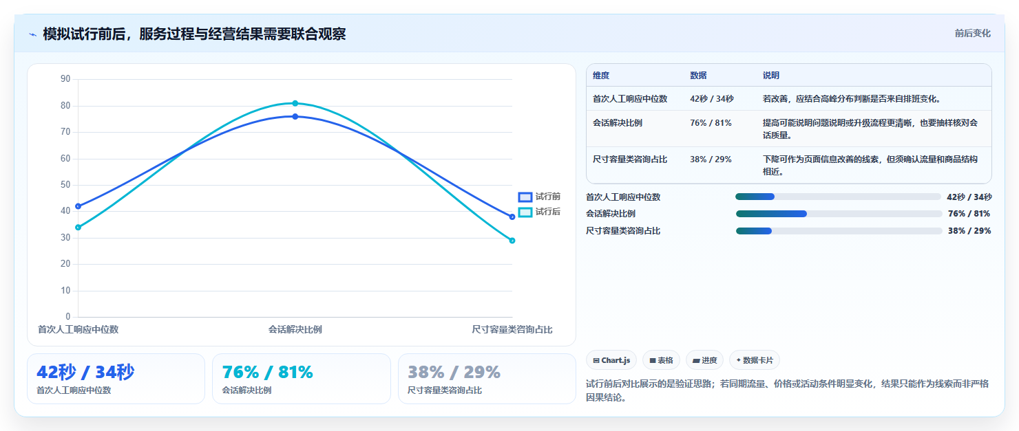The image size is (1019, 431).
Task: Click the 首次人工响应中位数 progress bar
Action: [x=838, y=197]
